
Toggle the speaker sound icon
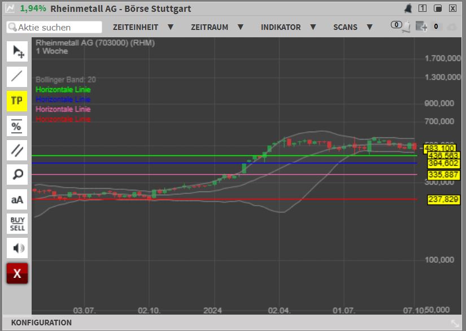(18, 248)
